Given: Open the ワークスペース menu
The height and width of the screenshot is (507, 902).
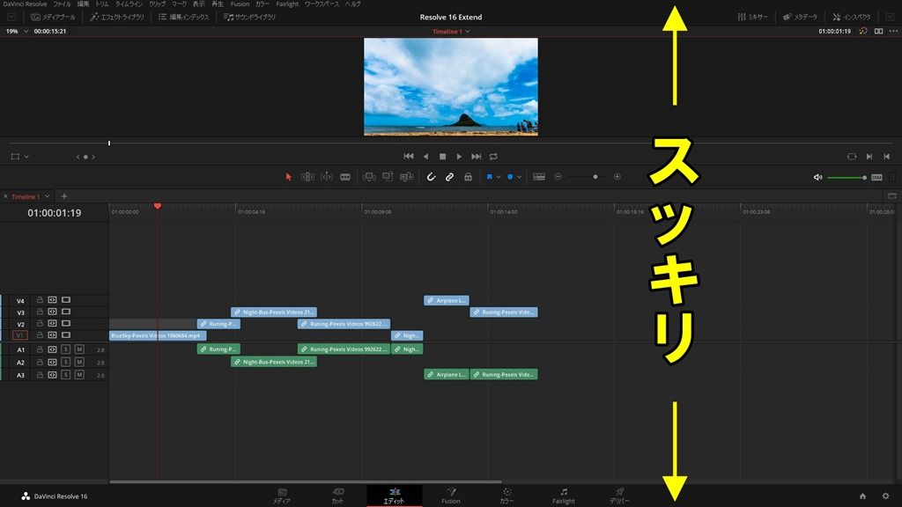Looking at the screenshot, I should click(x=321, y=4).
